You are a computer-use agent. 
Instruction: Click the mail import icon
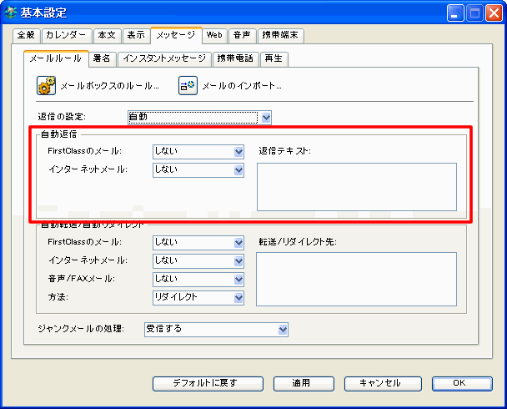[188, 85]
